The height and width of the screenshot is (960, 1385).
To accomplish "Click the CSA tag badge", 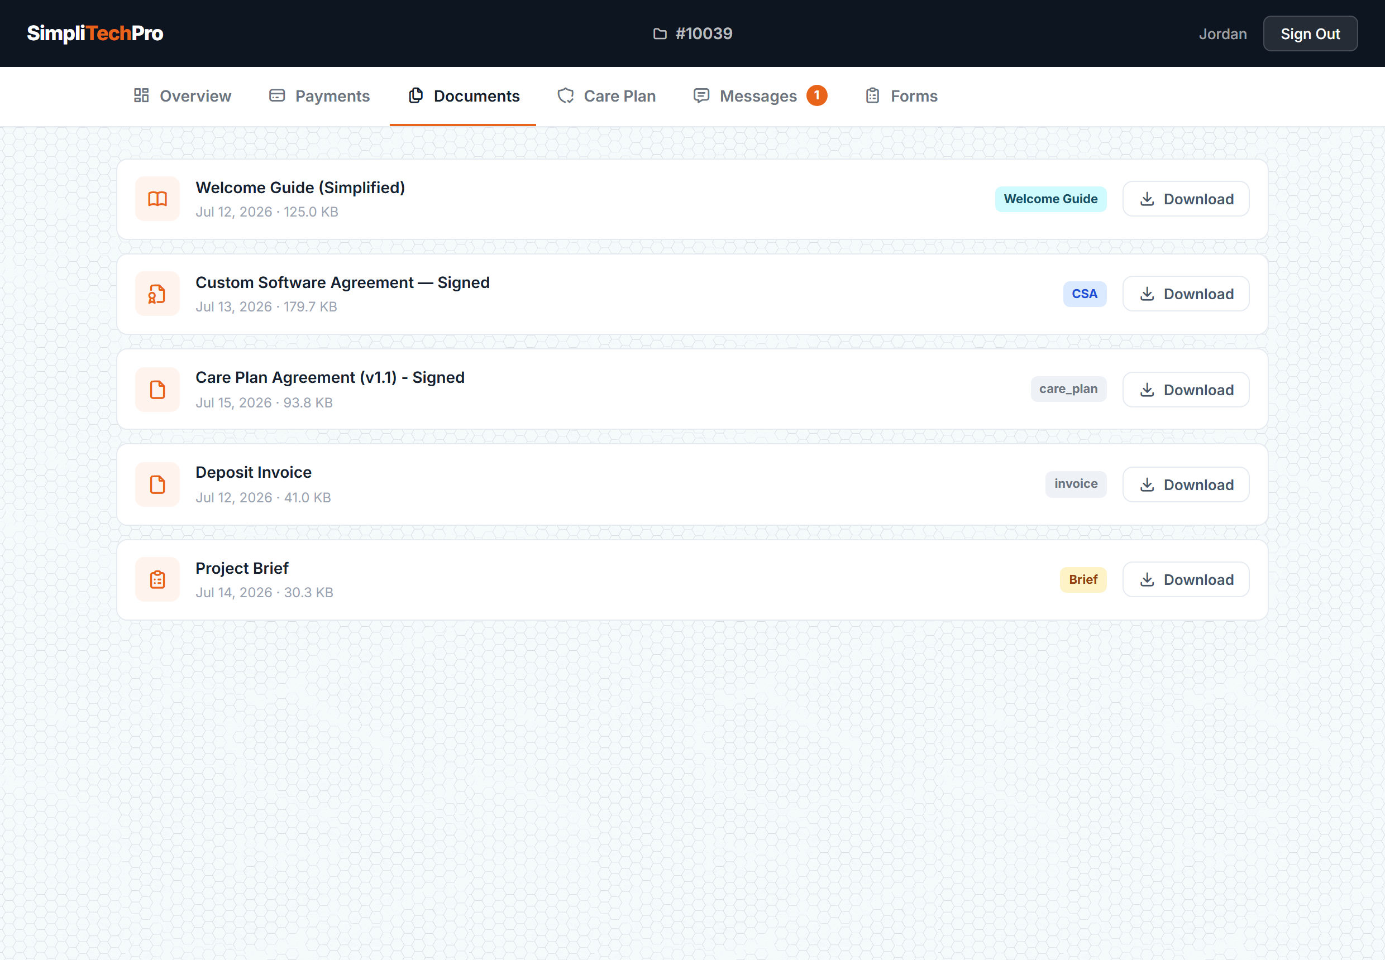I will 1085,294.
